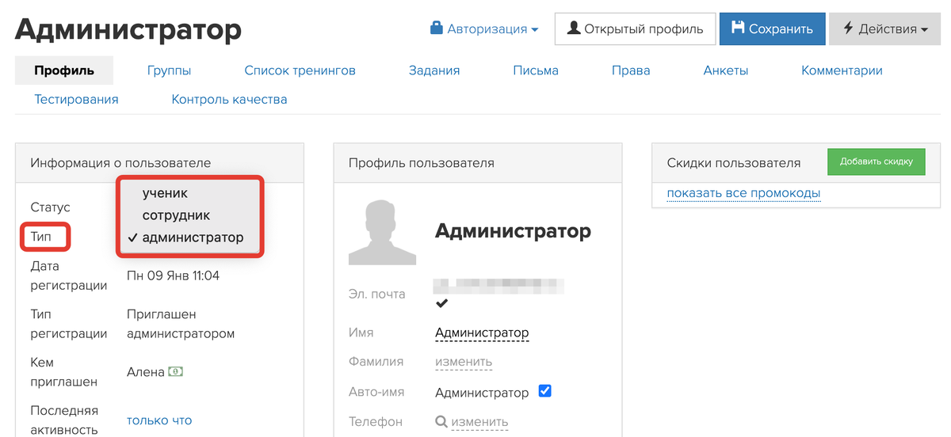The width and height of the screenshot is (951, 437).
Task: Click the registration date Пн 09 Янв 11:04
Action: pos(173,275)
